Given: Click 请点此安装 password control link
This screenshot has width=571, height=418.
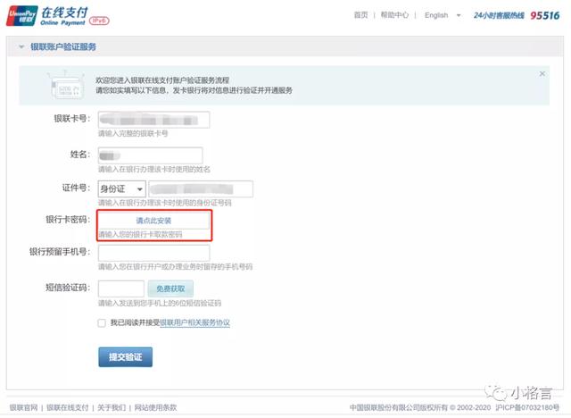Looking at the screenshot, I should point(153,221).
